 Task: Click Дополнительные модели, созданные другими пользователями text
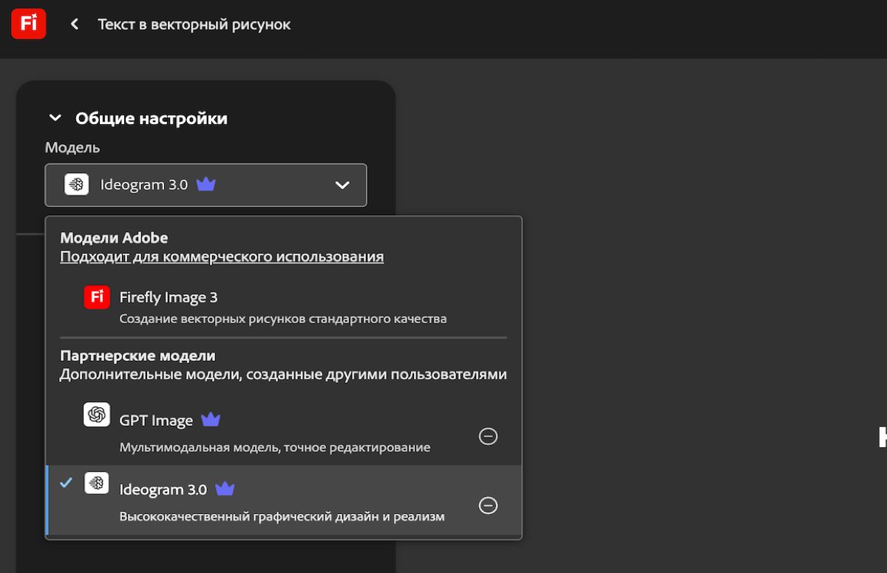pos(283,375)
